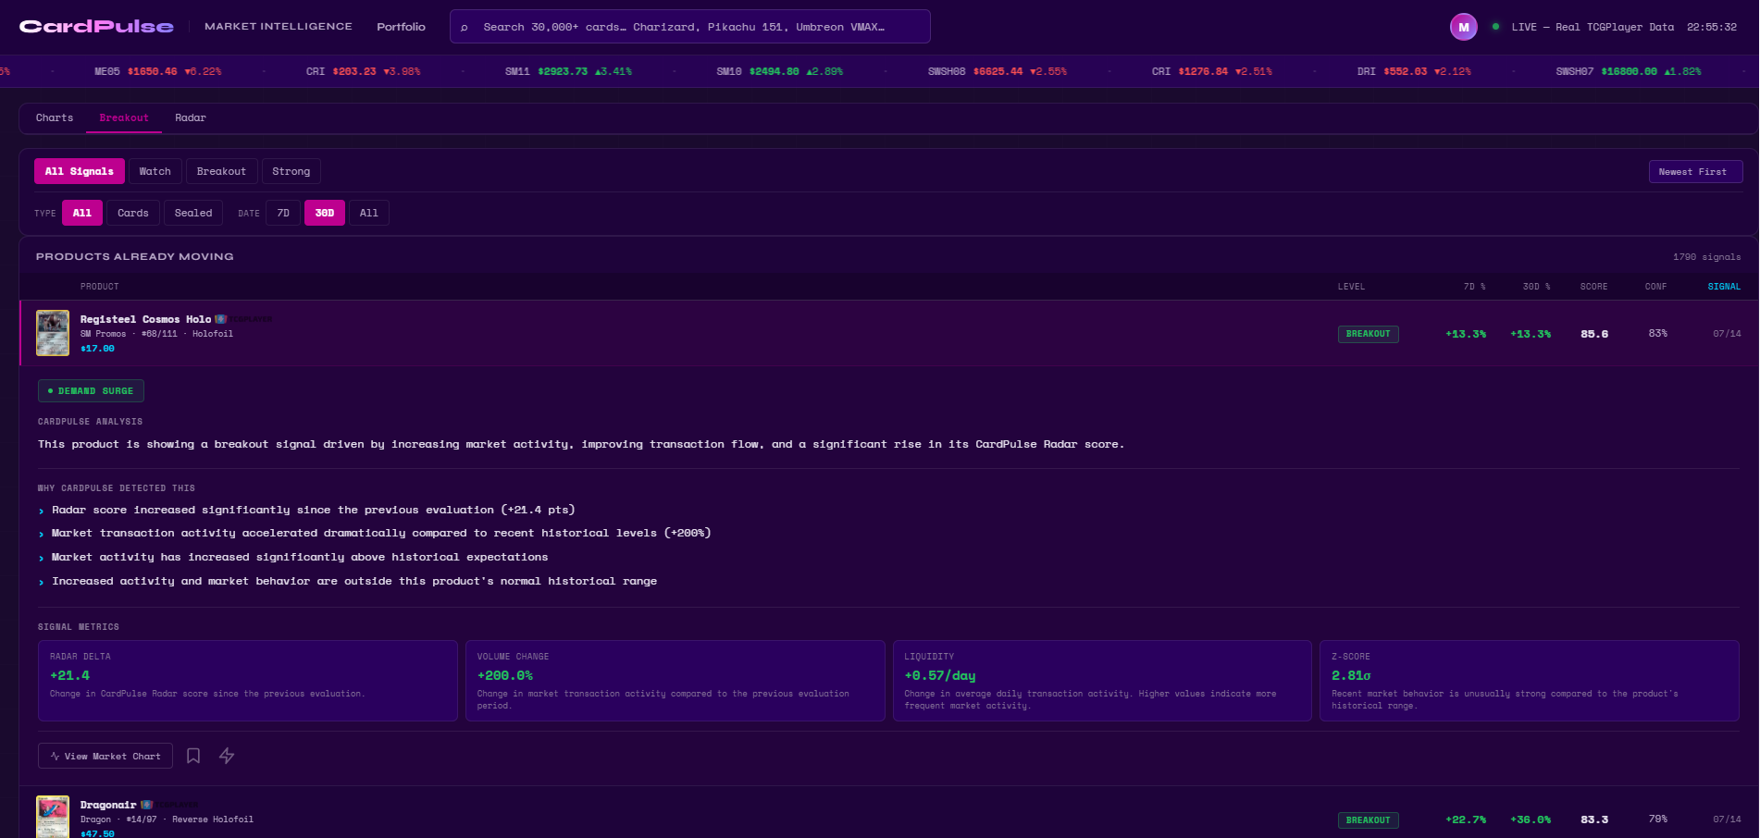Click the CardPulse logo

pos(96,27)
